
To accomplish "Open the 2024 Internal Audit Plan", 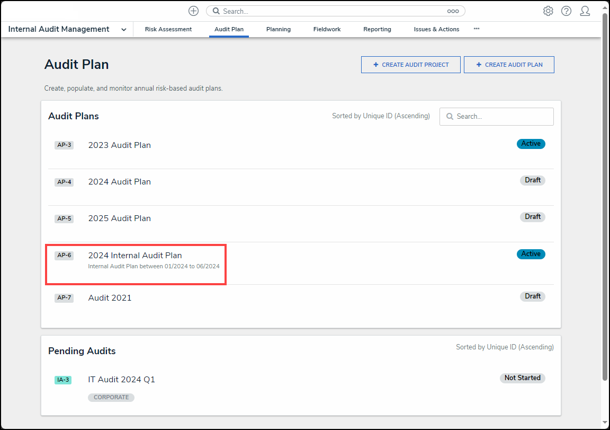I will click(x=135, y=256).
